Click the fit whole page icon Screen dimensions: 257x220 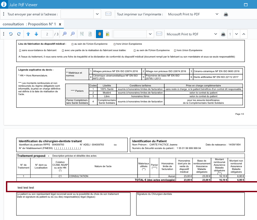point(90,34)
